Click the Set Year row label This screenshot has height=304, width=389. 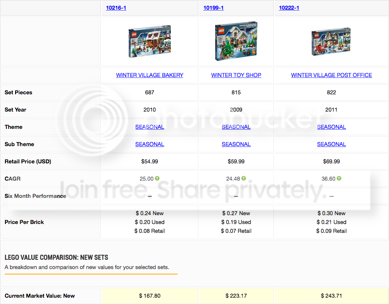point(15,109)
